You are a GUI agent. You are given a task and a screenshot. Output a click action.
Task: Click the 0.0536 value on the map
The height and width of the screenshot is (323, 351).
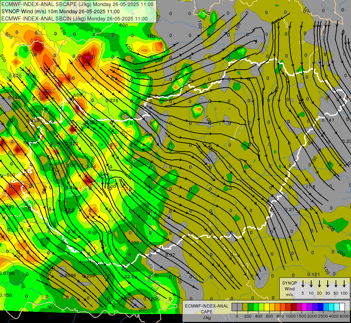pyautogui.click(x=68, y=276)
